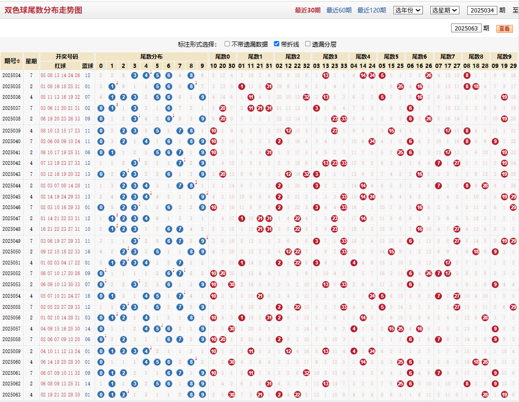This screenshot has height=402, width=519.
Task: Select the 尾数分布 header
Action: (x=151, y=57)
